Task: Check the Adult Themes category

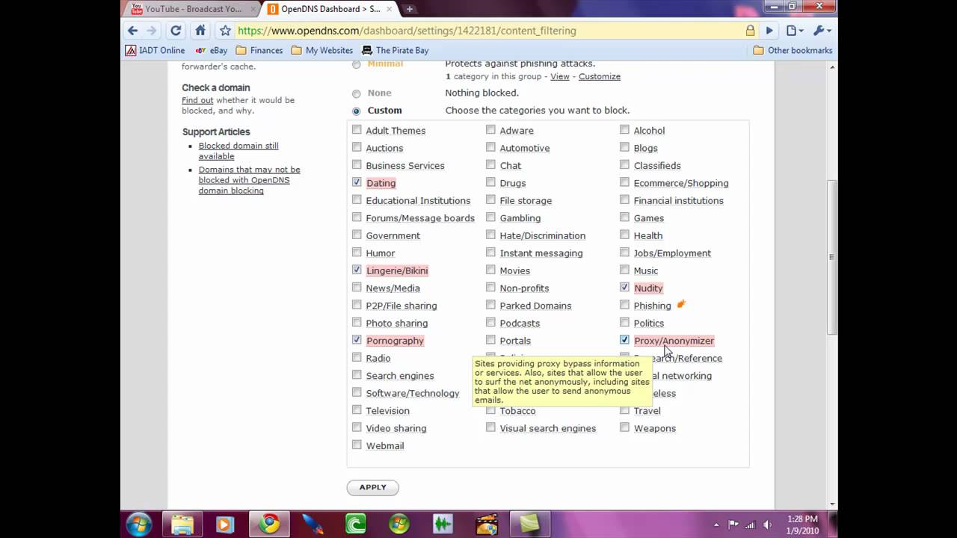Action: point(357,130)
